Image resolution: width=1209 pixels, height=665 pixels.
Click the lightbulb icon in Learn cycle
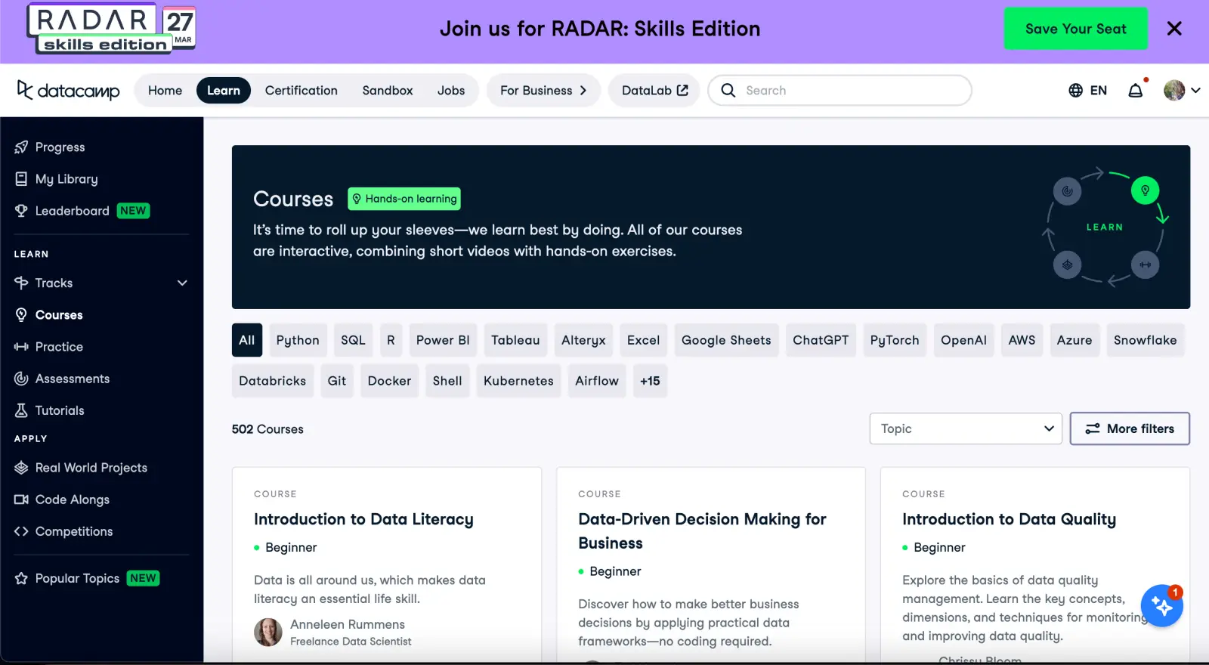[x=1146, y=190]
